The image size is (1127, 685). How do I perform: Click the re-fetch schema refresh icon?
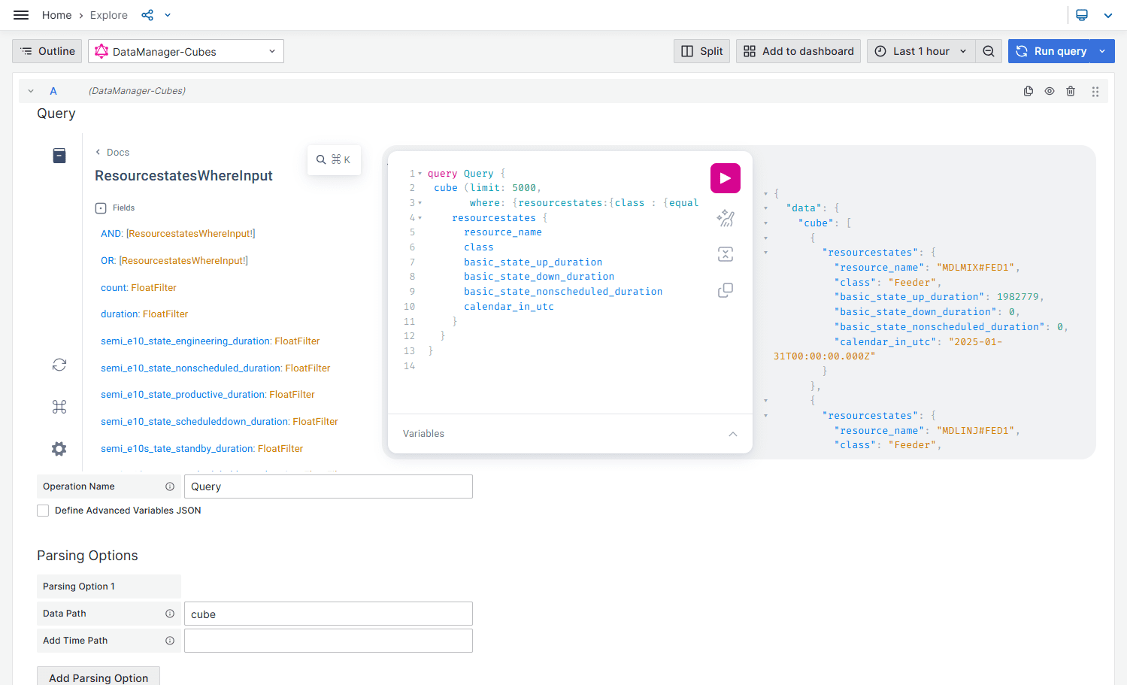click(59, 365)
